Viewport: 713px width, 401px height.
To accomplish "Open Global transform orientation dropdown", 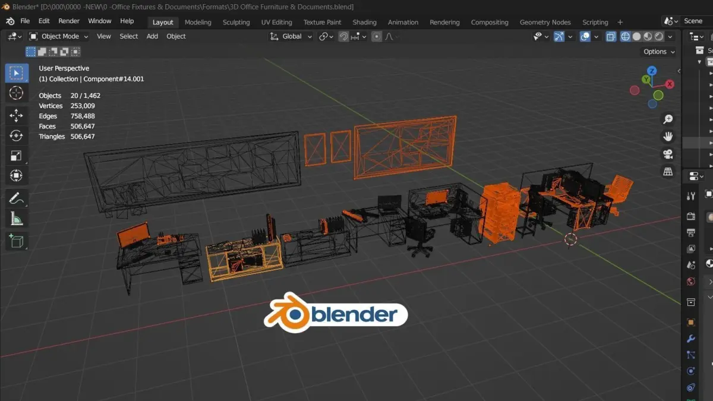I will point(291,36).
